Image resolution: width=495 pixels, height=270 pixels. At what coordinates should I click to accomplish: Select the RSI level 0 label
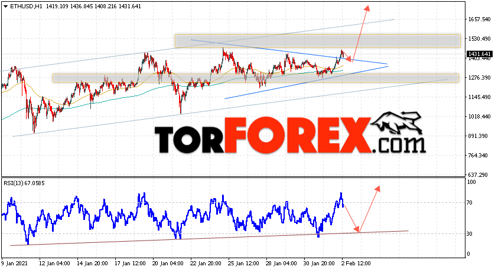(x=468, y=254)
